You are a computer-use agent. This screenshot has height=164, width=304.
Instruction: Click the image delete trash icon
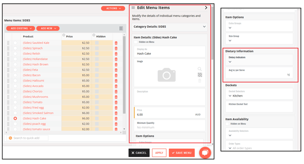[x=200, y=81]
